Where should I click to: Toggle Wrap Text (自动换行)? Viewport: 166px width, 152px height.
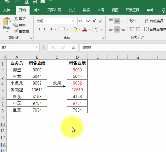pos(154,21)
